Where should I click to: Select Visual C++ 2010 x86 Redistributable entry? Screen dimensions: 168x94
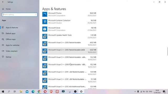click(69, 80)
